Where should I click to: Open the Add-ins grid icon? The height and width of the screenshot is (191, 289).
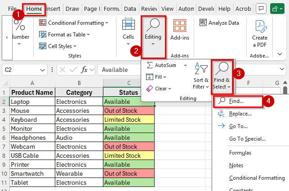point(180,26)
